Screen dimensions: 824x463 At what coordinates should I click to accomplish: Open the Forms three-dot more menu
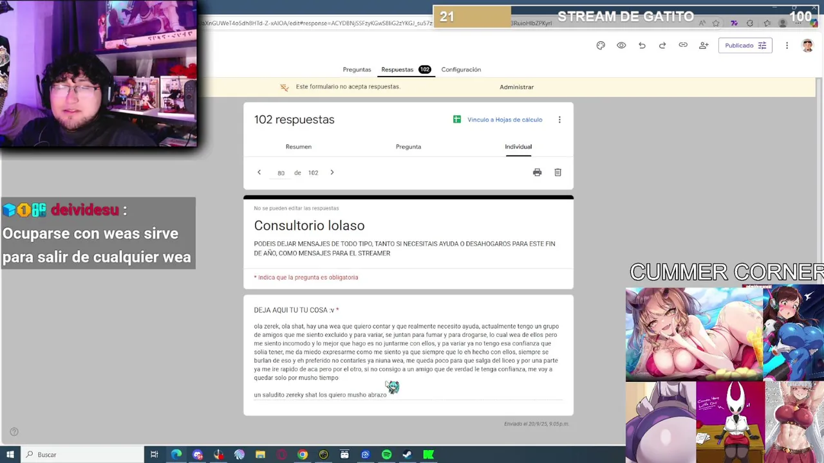(787, 46)
